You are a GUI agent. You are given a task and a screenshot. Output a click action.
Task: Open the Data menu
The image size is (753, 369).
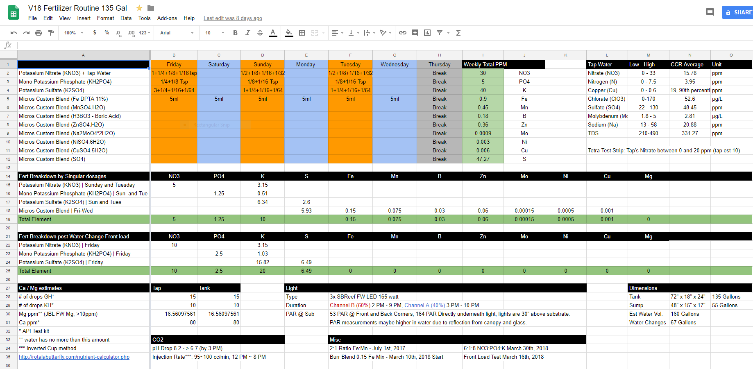tap(126, 18)
